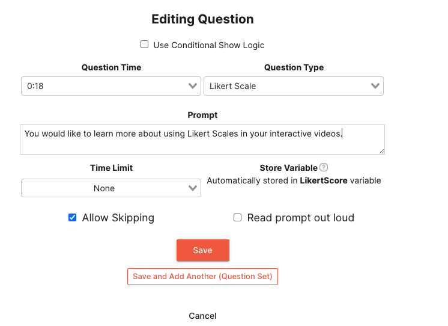Image resolution: width=448 pixels, height=326 pixels.
Task: Click the Store Variable label text
Action: coord(288,168)
